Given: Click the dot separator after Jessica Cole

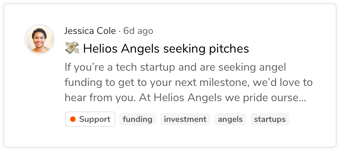Looking at the screenshot, I should (x=119, y=32).
